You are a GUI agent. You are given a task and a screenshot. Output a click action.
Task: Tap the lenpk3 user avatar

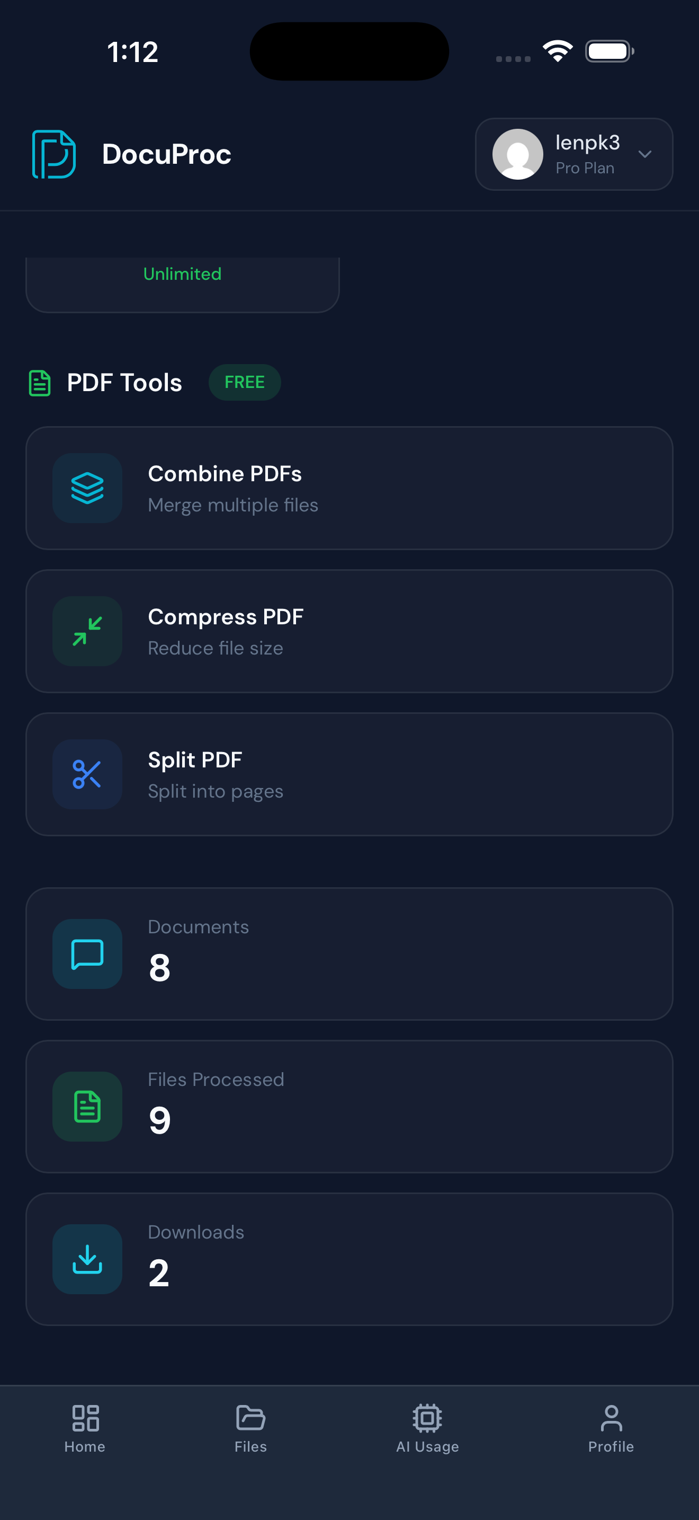click(517, 154)
